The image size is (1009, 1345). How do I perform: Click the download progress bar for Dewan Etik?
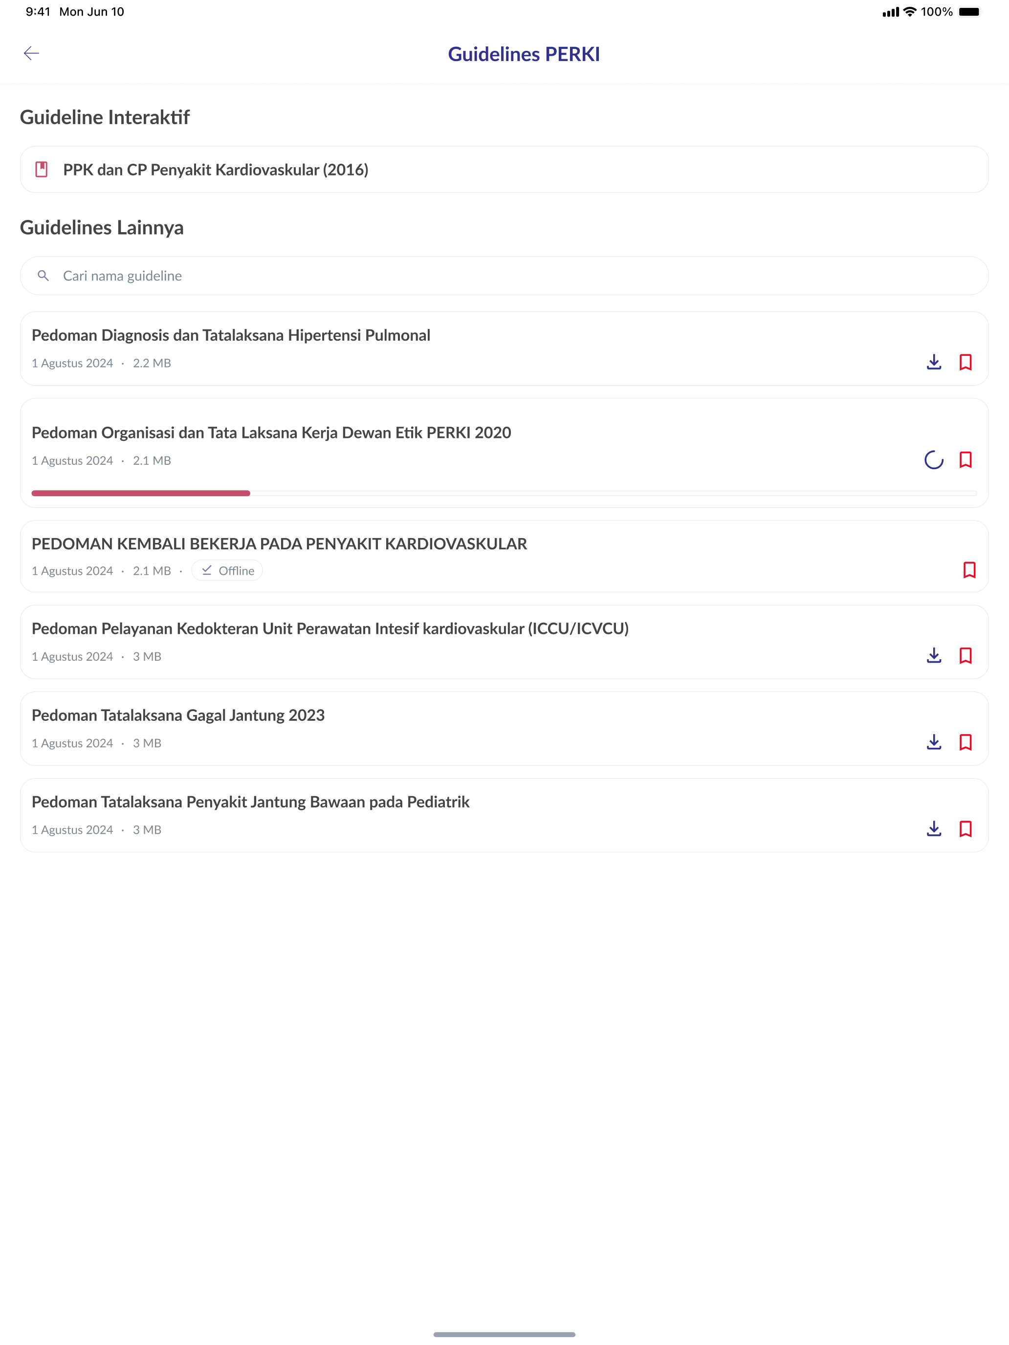click(504, 493)
